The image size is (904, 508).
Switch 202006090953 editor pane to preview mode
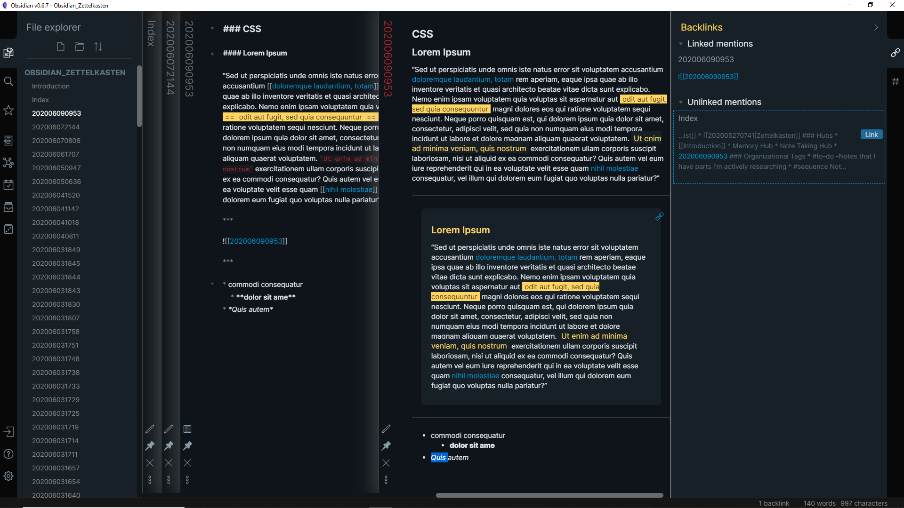(187, 429)
